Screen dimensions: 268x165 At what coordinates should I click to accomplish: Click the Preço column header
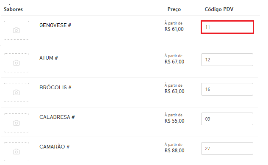[x=174, y=9]
